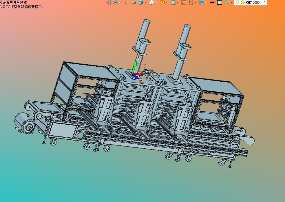Expand the section dimension dropdown arrow
The width and height of the screenshot is (285, 202).
pos(196,3)
